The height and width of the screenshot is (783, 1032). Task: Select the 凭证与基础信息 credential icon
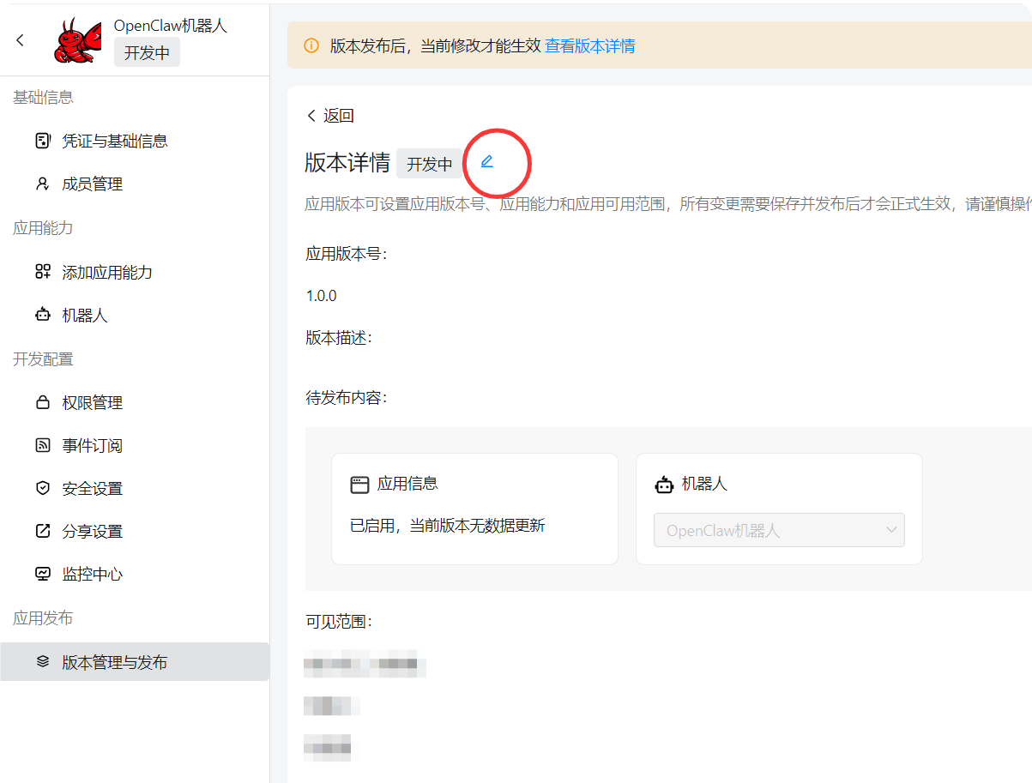[x=43, y=141]
